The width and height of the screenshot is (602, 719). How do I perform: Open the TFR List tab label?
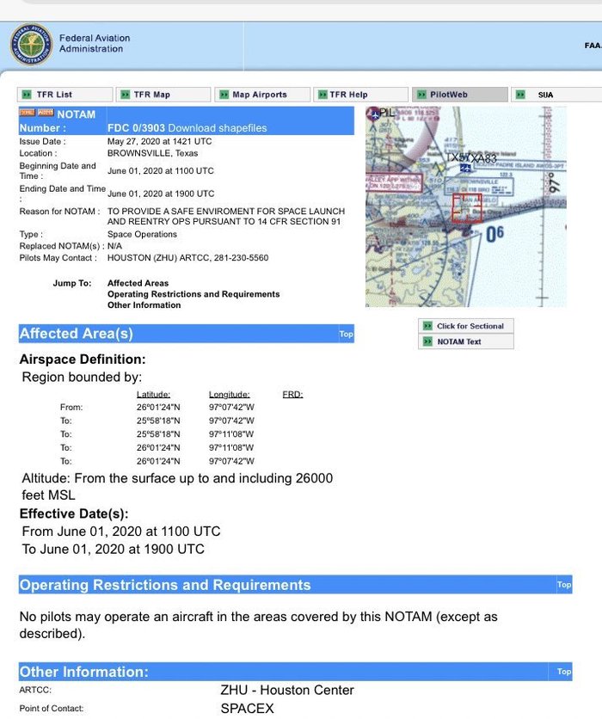click(x=54, y=95)
